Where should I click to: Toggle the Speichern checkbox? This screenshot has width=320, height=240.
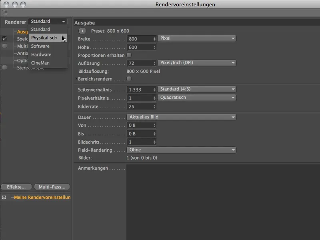pos(4,38)
